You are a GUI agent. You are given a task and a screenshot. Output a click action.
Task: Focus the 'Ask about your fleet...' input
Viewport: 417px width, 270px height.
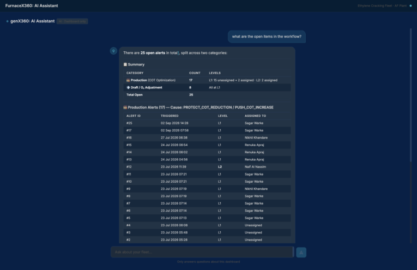(202, 252)
